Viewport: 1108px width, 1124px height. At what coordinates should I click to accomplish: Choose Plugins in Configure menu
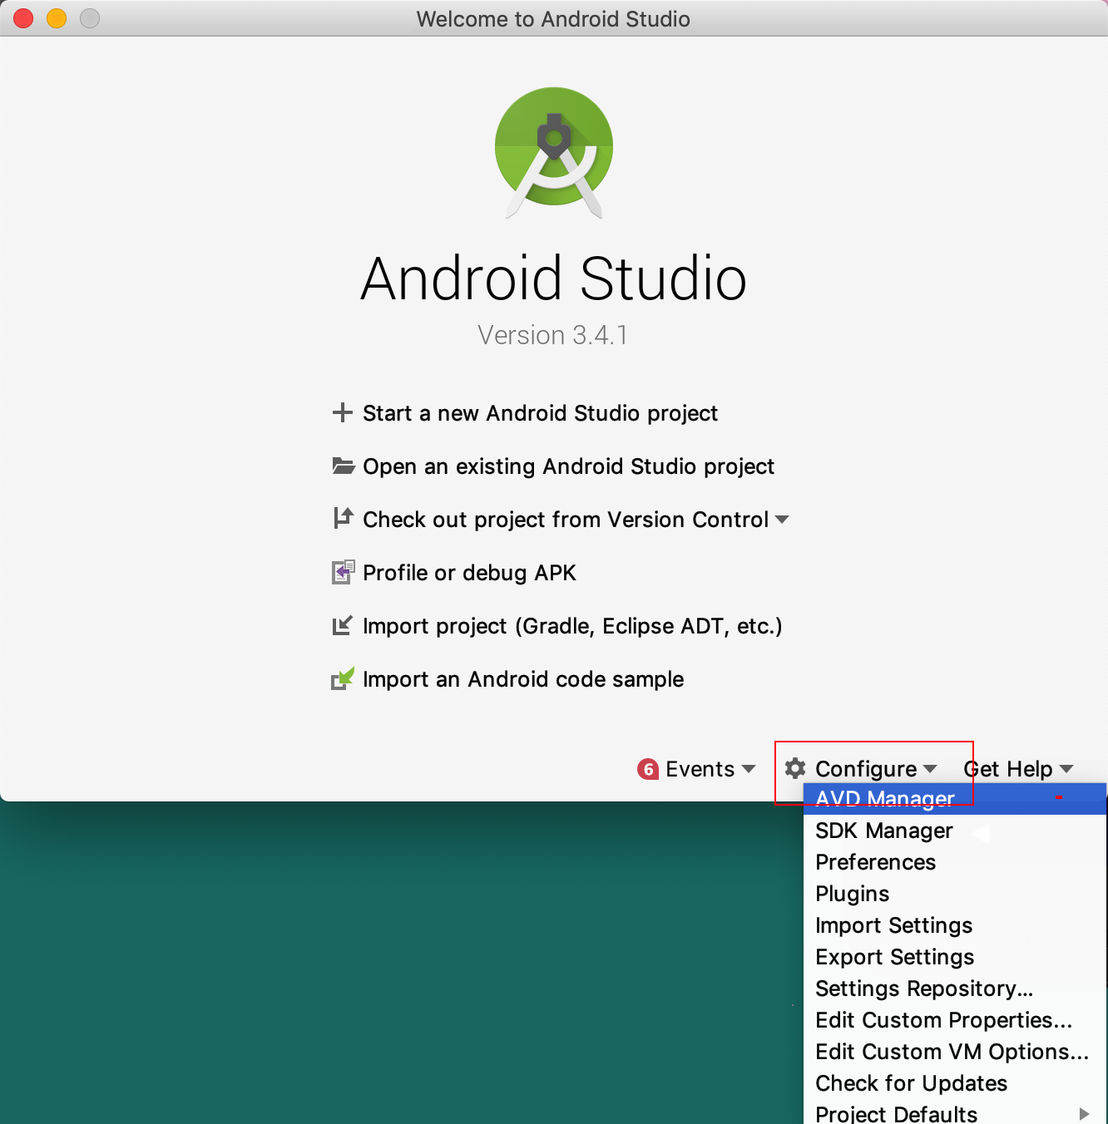955,894
